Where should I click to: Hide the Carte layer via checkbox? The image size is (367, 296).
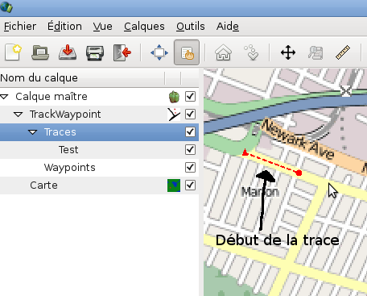click(x=190, y=186)
